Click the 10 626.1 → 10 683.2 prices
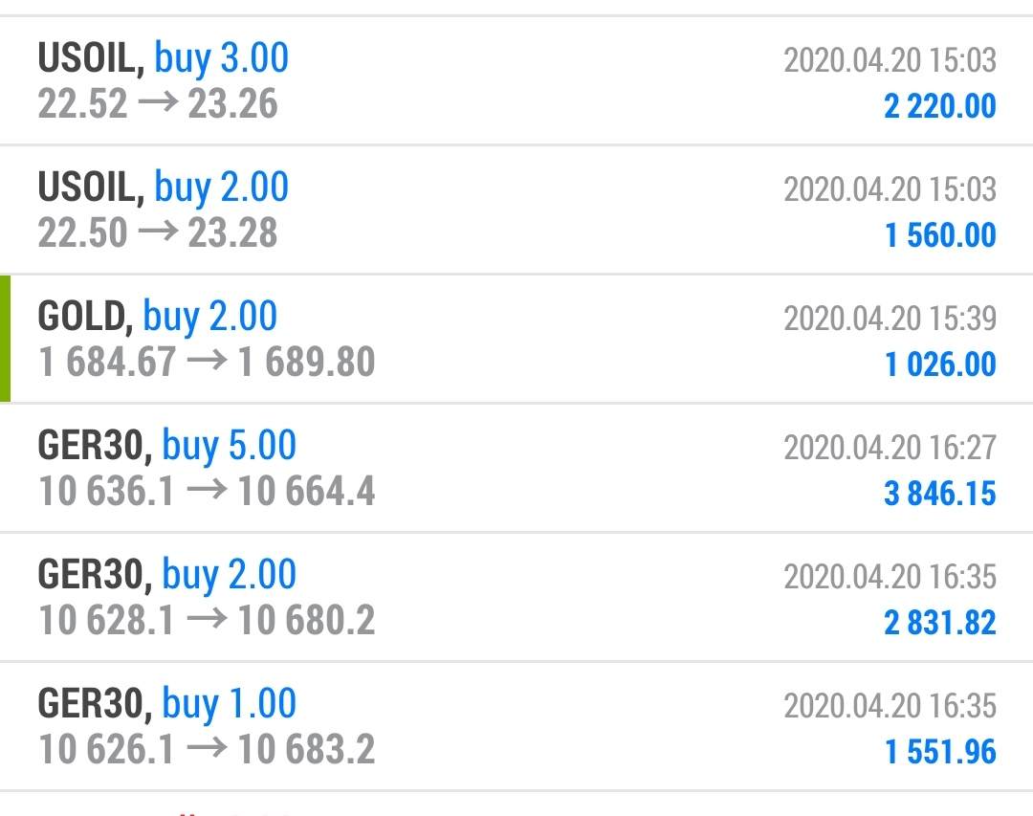This screenshot has width=1033, height=816. pos(207,750)
